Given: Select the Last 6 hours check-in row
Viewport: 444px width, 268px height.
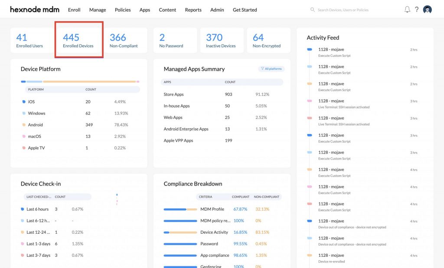Looking at the screenshot, I should 57,209.
